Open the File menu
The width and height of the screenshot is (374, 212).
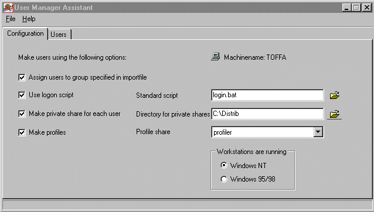11,19
